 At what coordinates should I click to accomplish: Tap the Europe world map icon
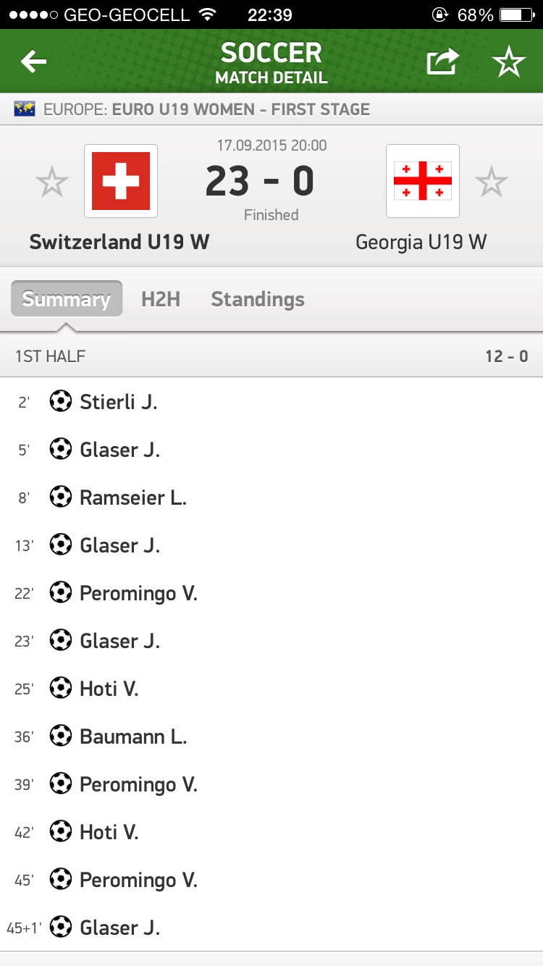coord(25,109)
